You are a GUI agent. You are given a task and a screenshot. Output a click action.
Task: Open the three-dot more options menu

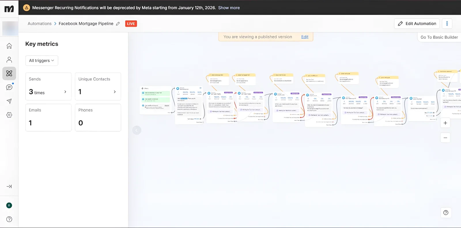pos(447,24)
